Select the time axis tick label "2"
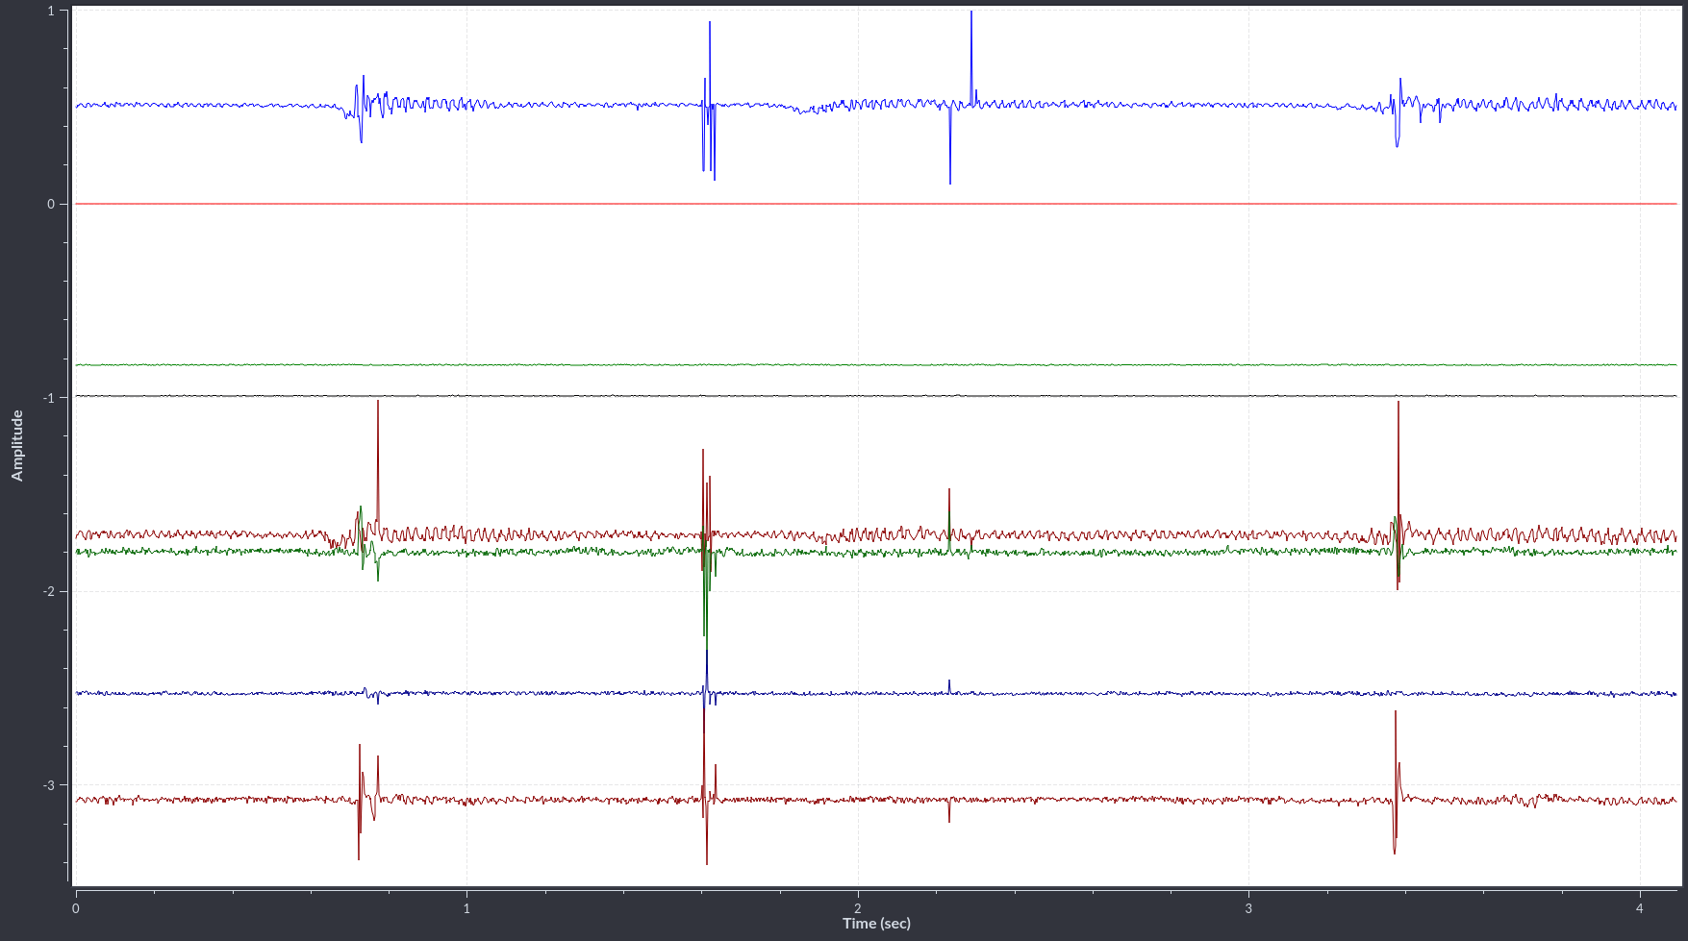Viewport: 1688px width, 941px height. 858,908
